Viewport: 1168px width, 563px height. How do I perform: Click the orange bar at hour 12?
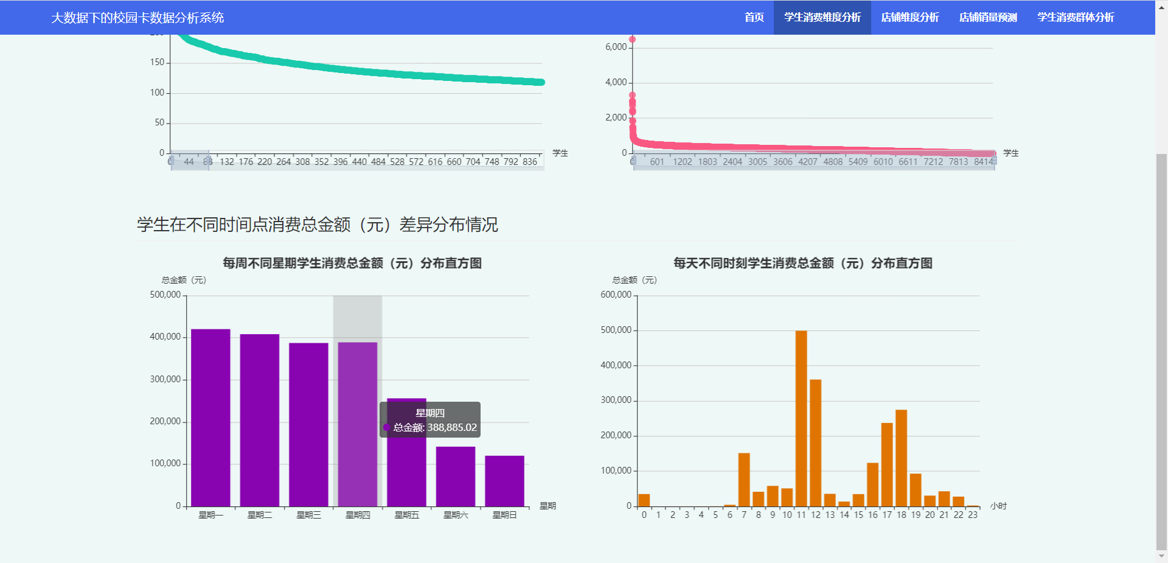816,443
